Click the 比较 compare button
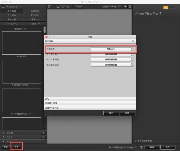This screenshot has height=151, width=180. click(x=79, y=7)
